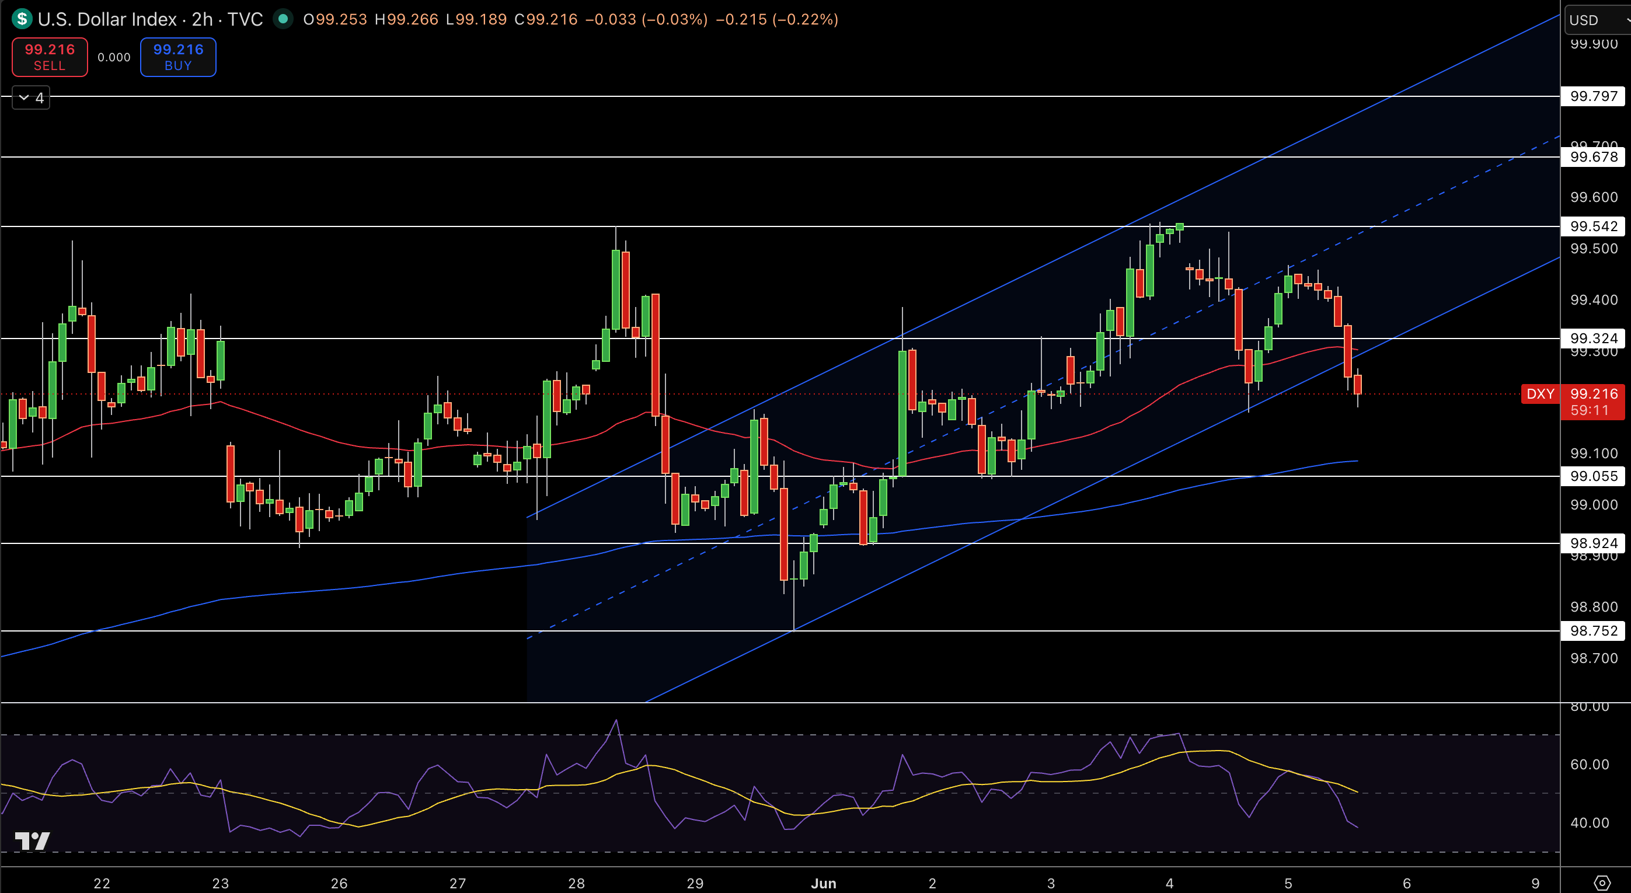The image size is (1631, 893).
Task: Click the 98.800 price scale label
Action: click(1594, 607)
